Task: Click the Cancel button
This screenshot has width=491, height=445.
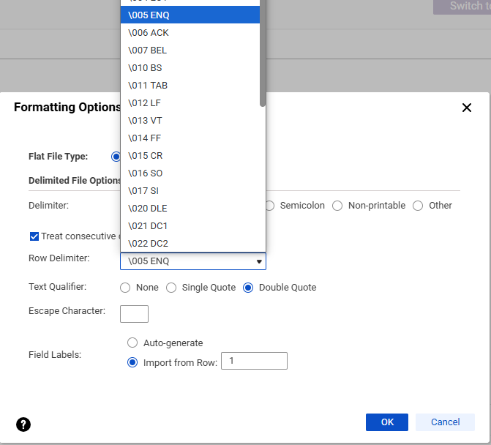Action: (x=445, y=422)
